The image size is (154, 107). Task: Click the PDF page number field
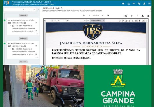click(x=63, y=21)
